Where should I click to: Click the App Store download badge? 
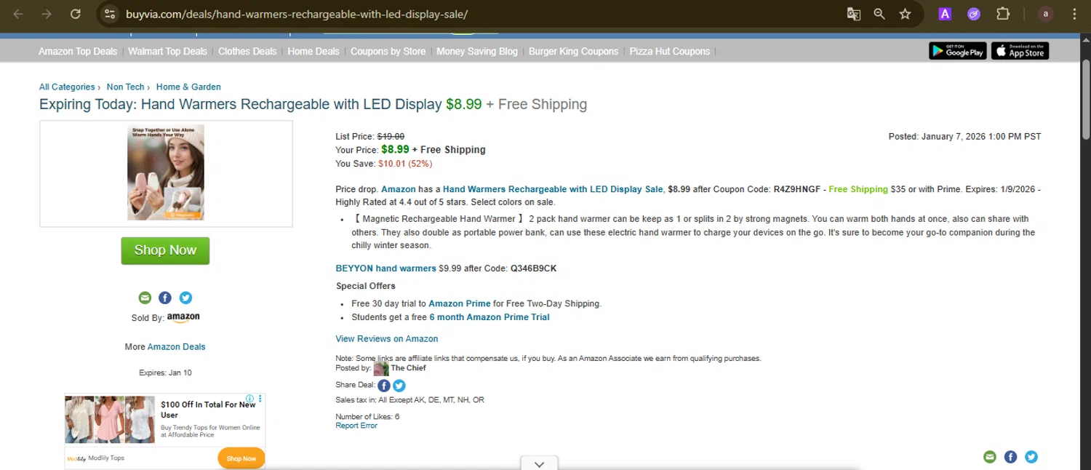pyautogui.click(x=1020, y=51)
